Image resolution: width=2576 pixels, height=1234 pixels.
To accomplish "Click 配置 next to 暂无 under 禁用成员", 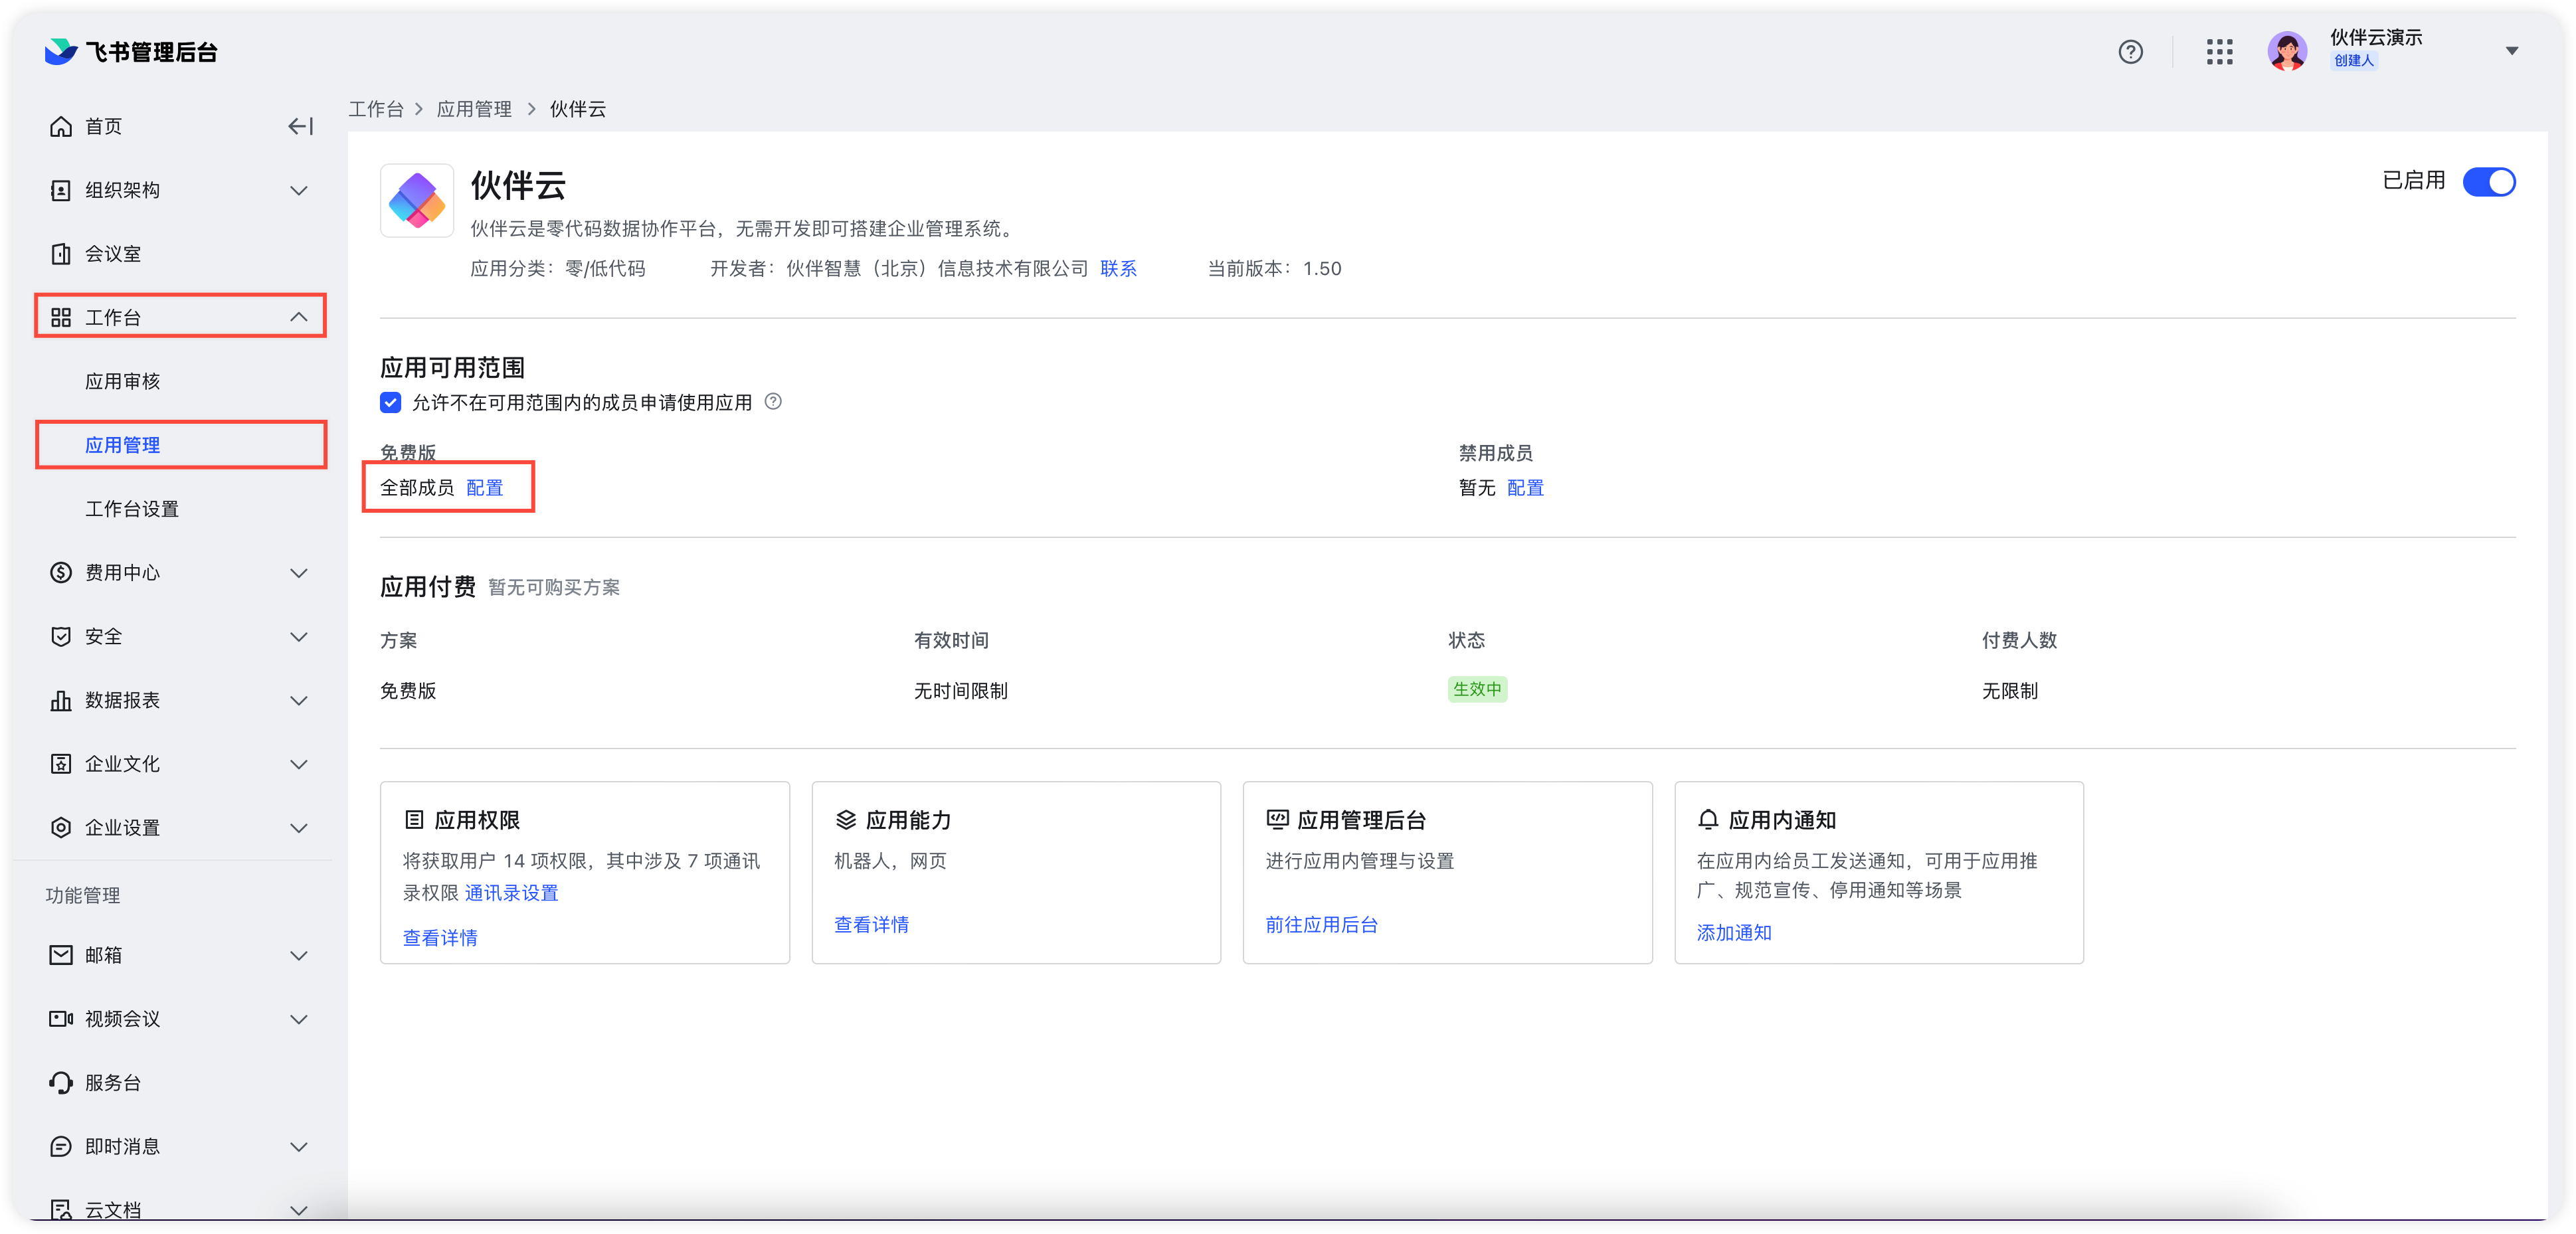I will pos(1525,488).
